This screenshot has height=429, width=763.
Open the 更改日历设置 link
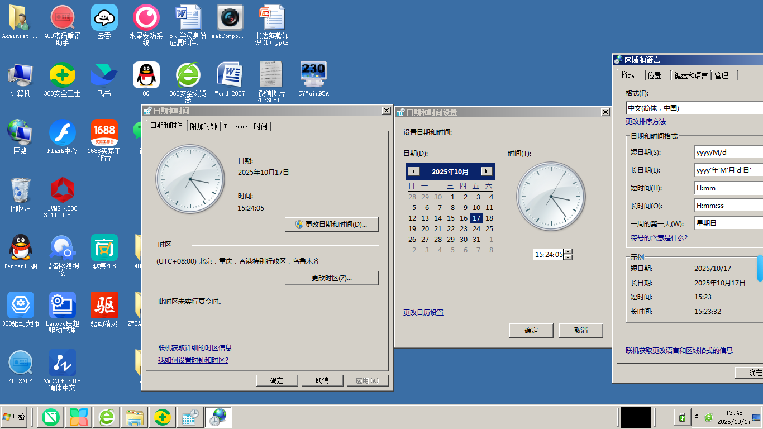click(423, 313)
